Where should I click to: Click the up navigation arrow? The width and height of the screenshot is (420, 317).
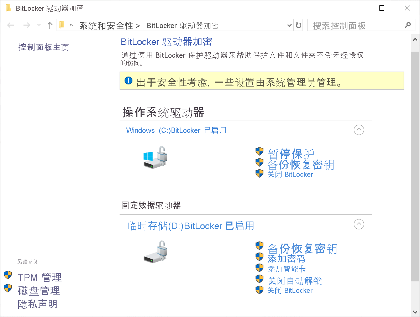coord(49,25)
